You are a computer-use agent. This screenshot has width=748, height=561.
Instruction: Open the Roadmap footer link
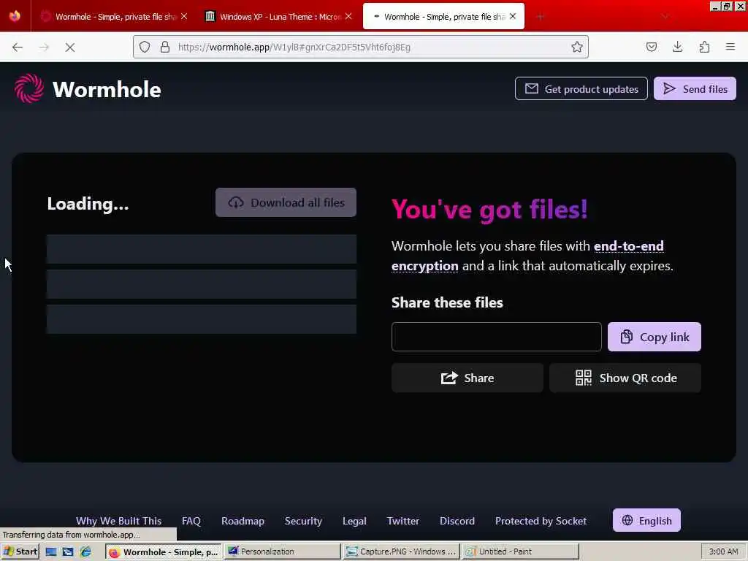pos(243,521)
